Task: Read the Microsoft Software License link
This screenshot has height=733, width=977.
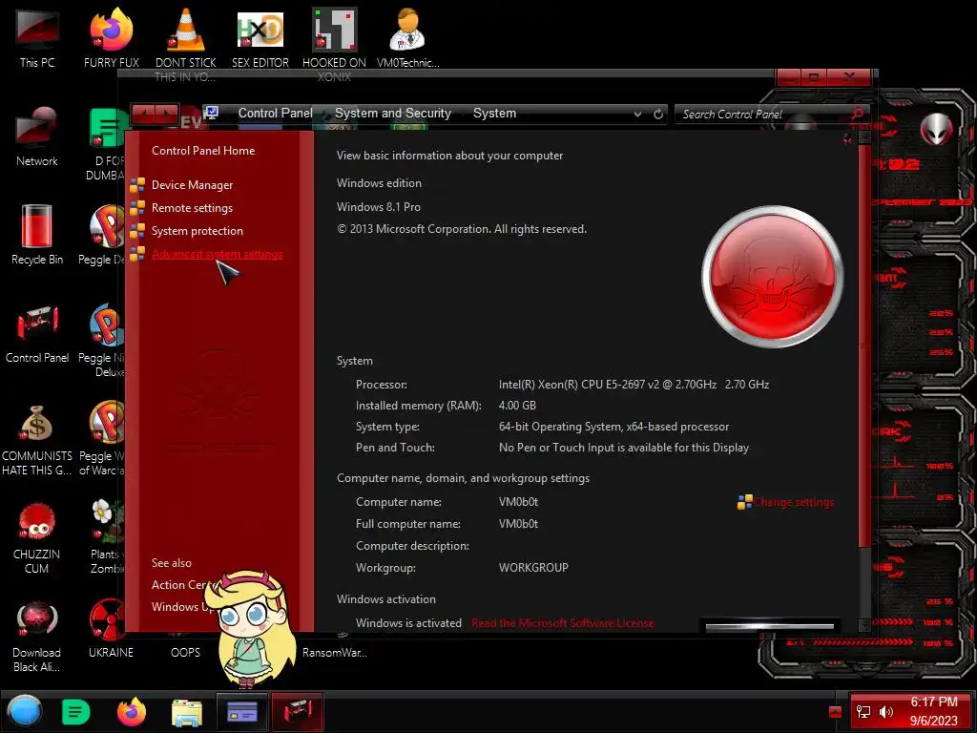Action: tap(563, 622)
